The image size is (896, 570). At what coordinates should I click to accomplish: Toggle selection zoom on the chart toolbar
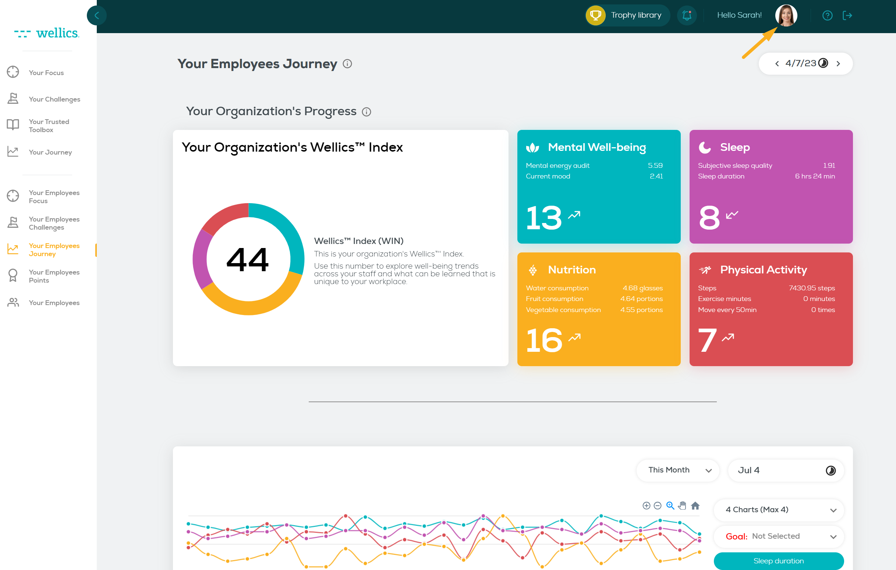point(670,506)
